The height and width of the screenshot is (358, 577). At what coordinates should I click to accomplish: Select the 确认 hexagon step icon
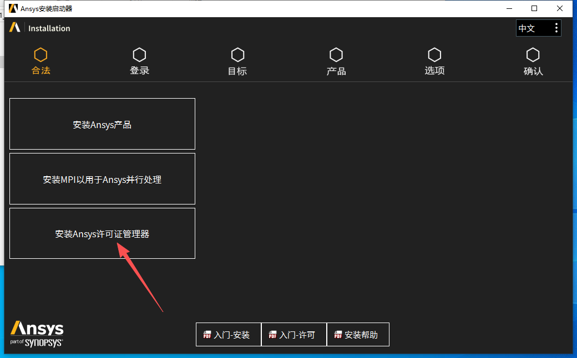pos(533,54)
